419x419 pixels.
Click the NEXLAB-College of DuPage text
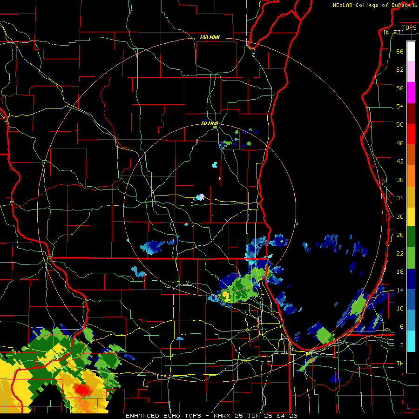[372, 5]
